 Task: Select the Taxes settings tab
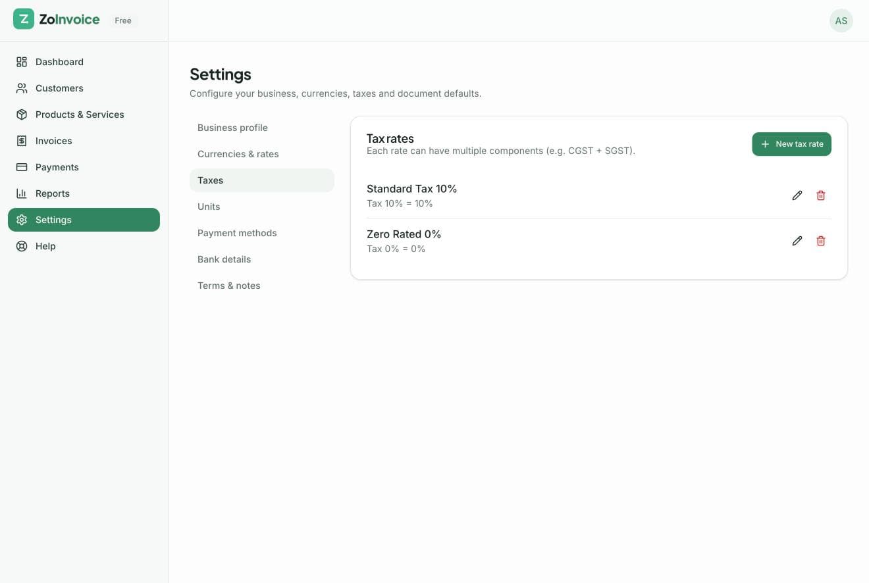(x=262, y=180)
